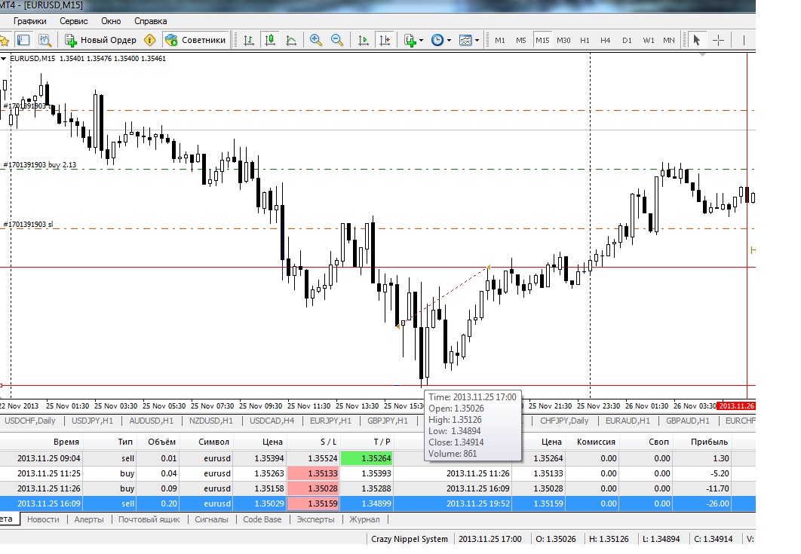Switch to USDCAD,H4 chart tab
The width and height of the screenshot is (801, 554).
pos(272,421)
